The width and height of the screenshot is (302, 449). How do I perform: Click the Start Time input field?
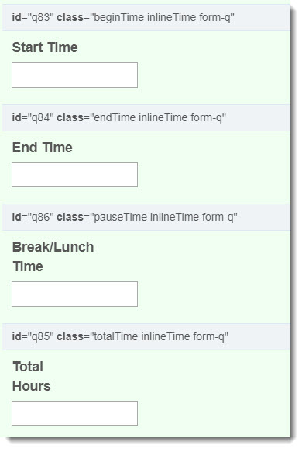pos(74,75)
